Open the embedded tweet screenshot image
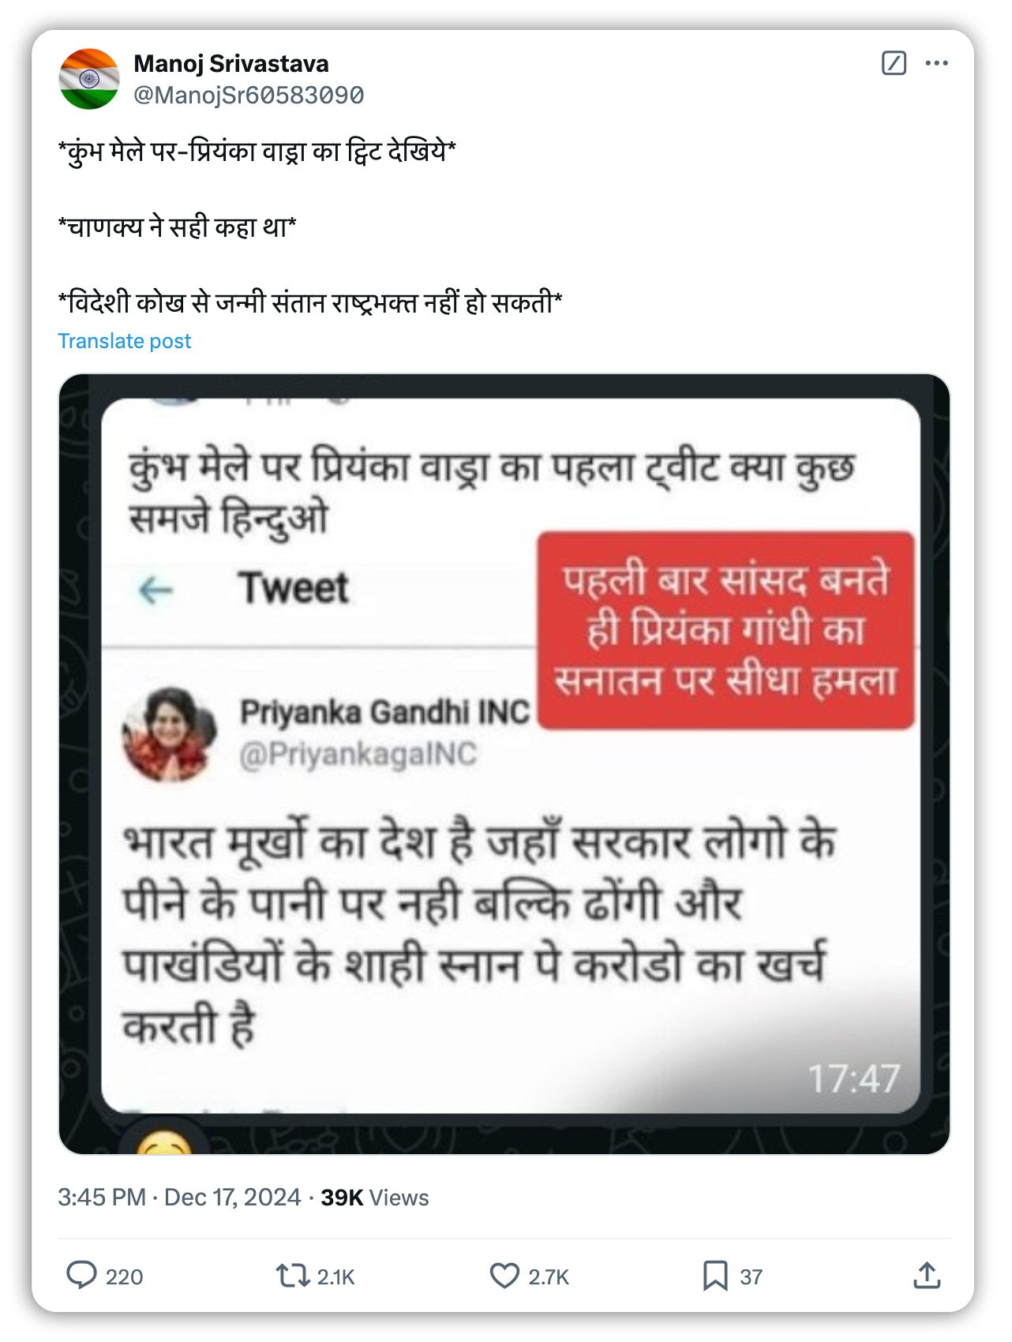1012x1342 pixels. [504, 764]
